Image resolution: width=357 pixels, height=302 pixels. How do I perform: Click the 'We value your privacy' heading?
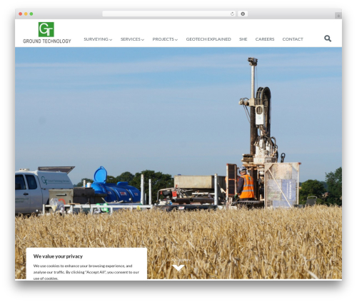[58, 256]
